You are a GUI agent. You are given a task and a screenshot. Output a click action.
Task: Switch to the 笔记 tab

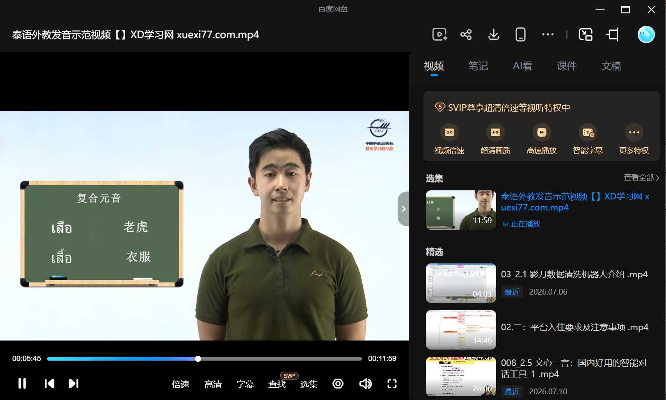coord(478,66)
